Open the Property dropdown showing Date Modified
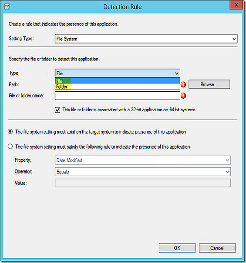Image resolution: width=246 pixels, height=263 pixels. click(143, 160)
